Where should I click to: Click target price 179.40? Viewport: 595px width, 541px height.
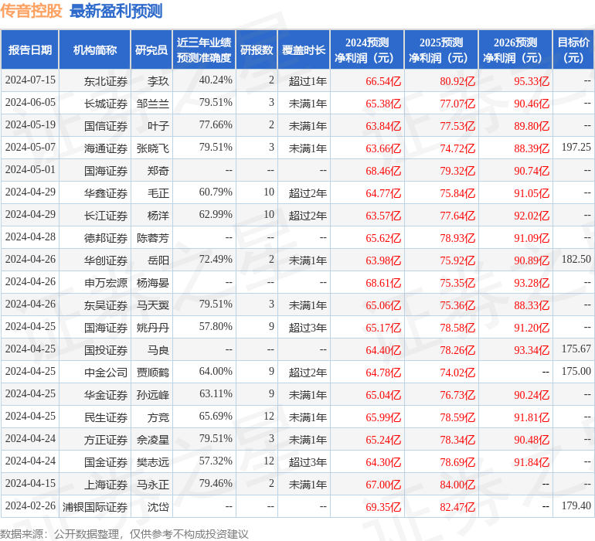click(576, 505)
